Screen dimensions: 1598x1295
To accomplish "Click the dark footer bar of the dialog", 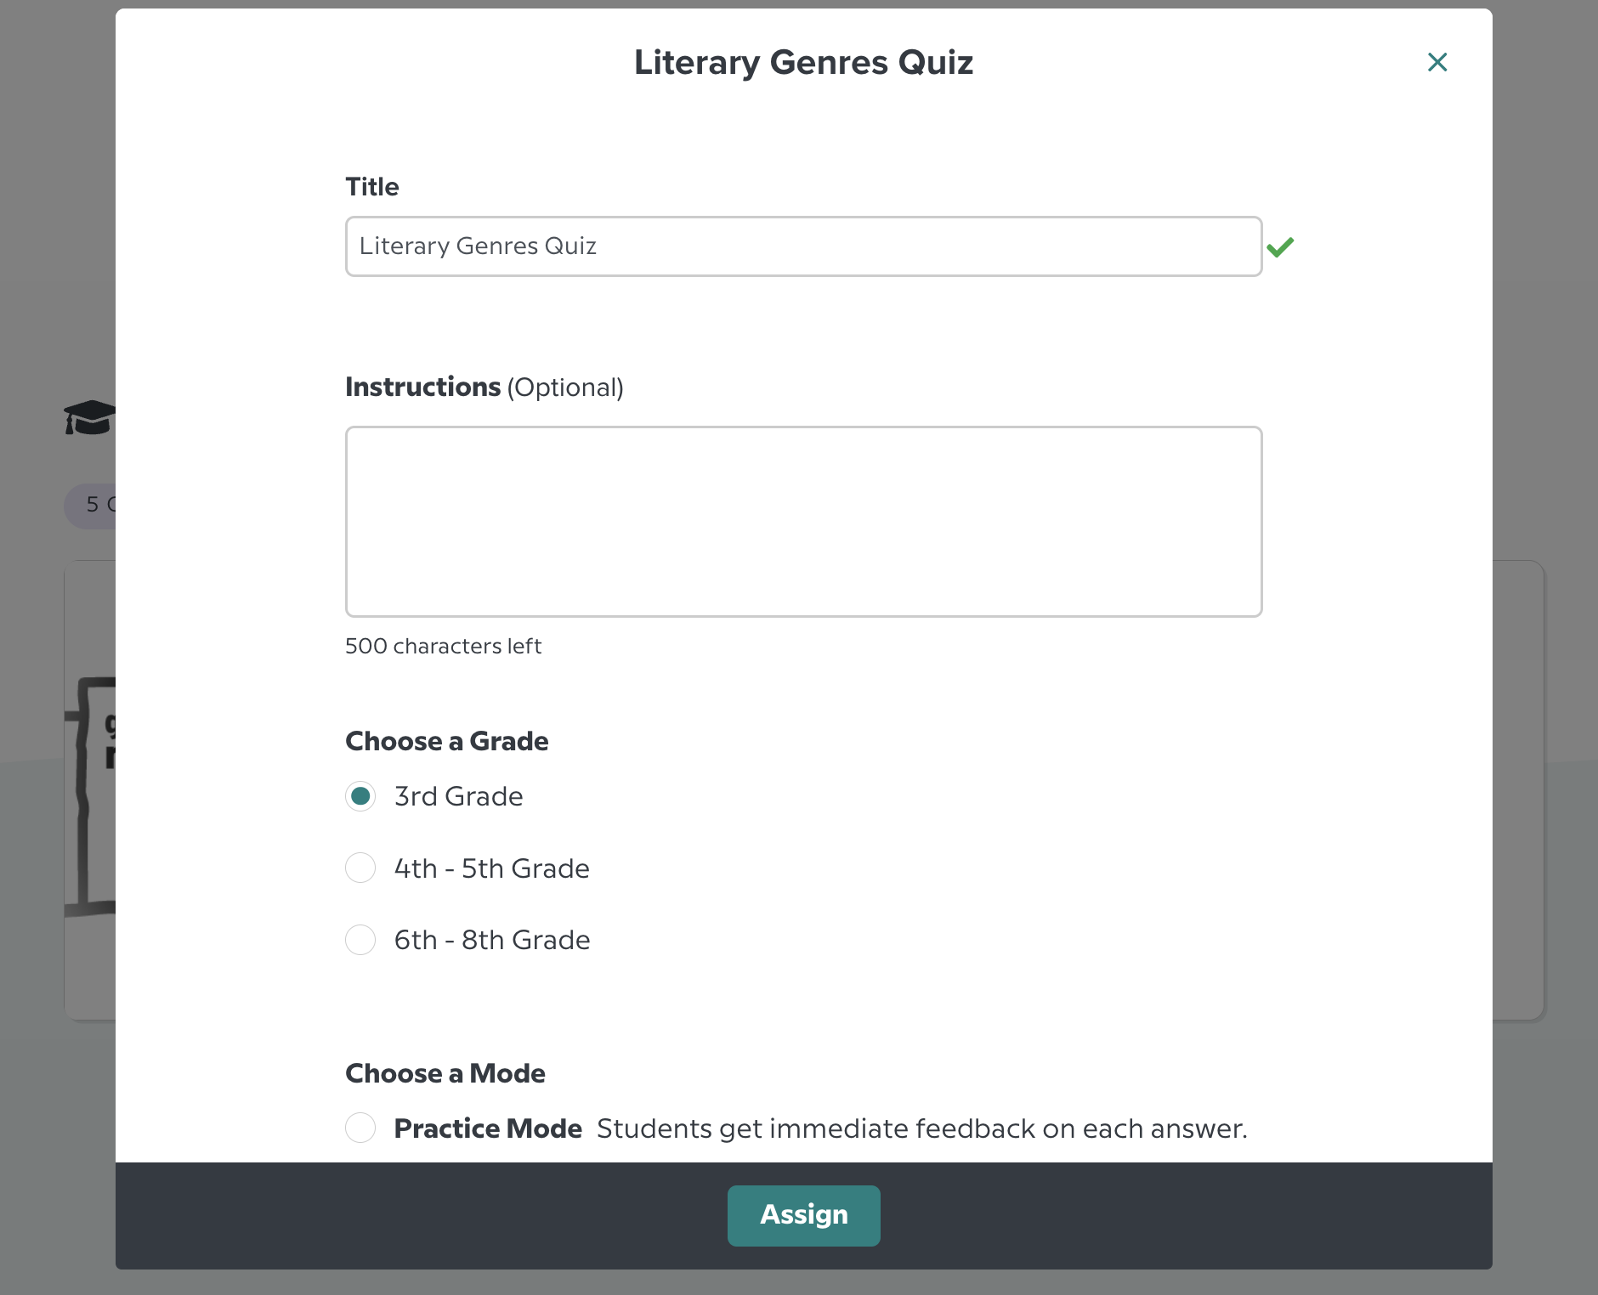I will pyautogui.click(x=340, y=1215).
